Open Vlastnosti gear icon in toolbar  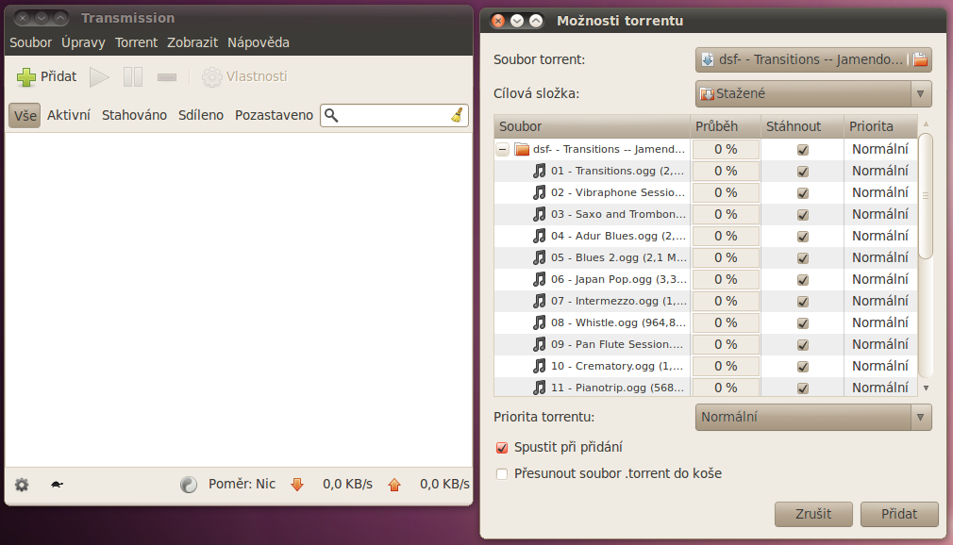211,77
